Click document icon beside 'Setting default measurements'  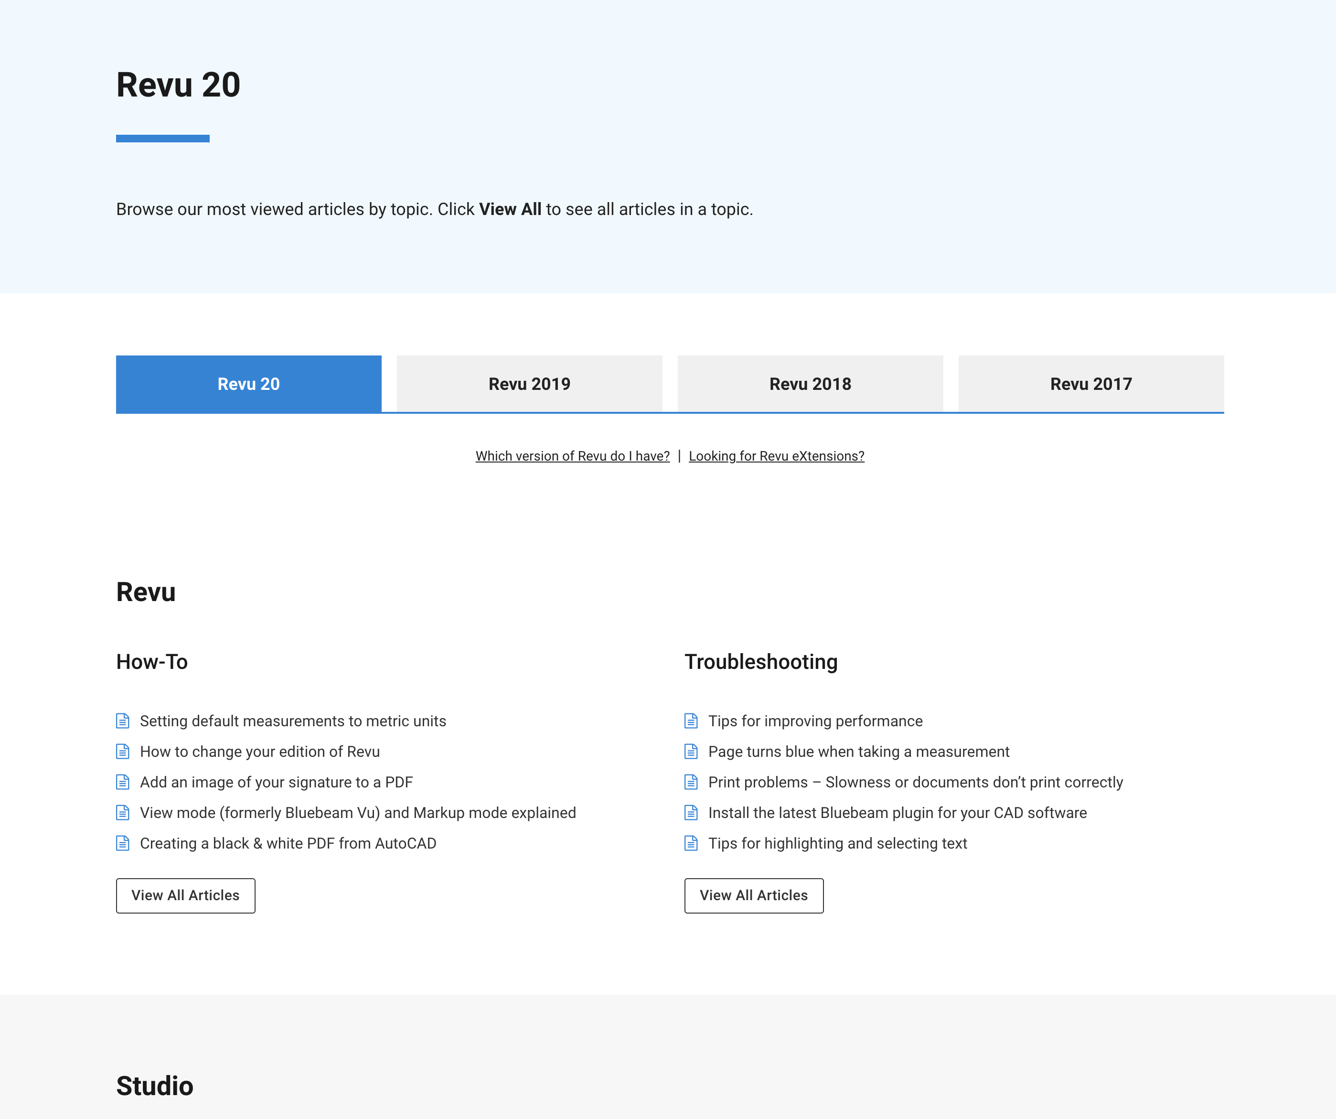pos(123,721)
